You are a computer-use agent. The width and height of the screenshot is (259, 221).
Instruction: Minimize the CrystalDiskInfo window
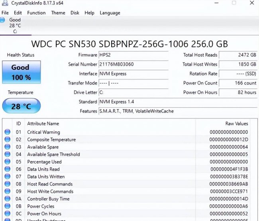coord(216,3)
